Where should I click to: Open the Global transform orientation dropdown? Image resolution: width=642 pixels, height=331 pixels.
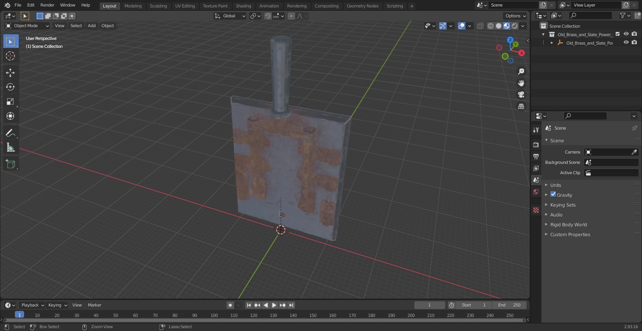pyautogui.click(x=230, y=16)
